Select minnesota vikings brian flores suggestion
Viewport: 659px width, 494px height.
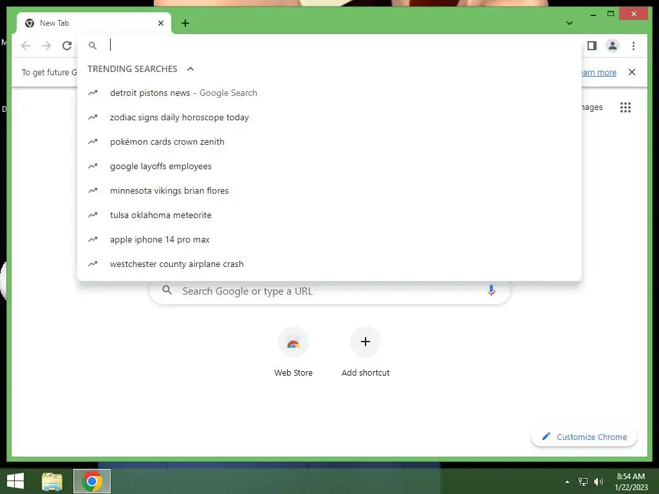tap(329, 190)
